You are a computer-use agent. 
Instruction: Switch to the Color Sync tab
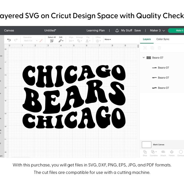point(163,39)
